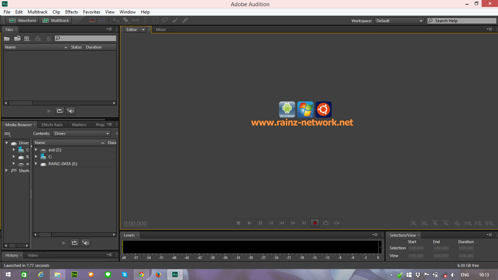Click Zoom In (Time) icon
Image resolution: width=498 pixels, height=280 pixels.
(x=435, y=223)
